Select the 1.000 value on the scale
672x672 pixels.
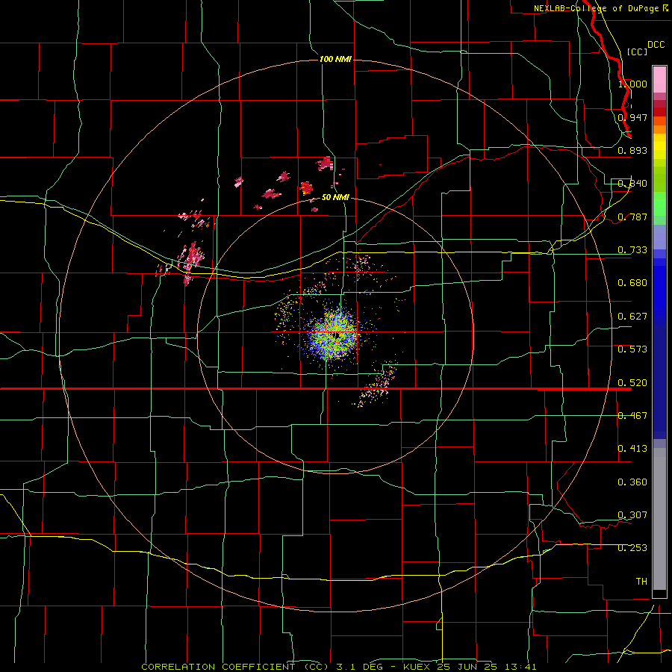[632, 84]
